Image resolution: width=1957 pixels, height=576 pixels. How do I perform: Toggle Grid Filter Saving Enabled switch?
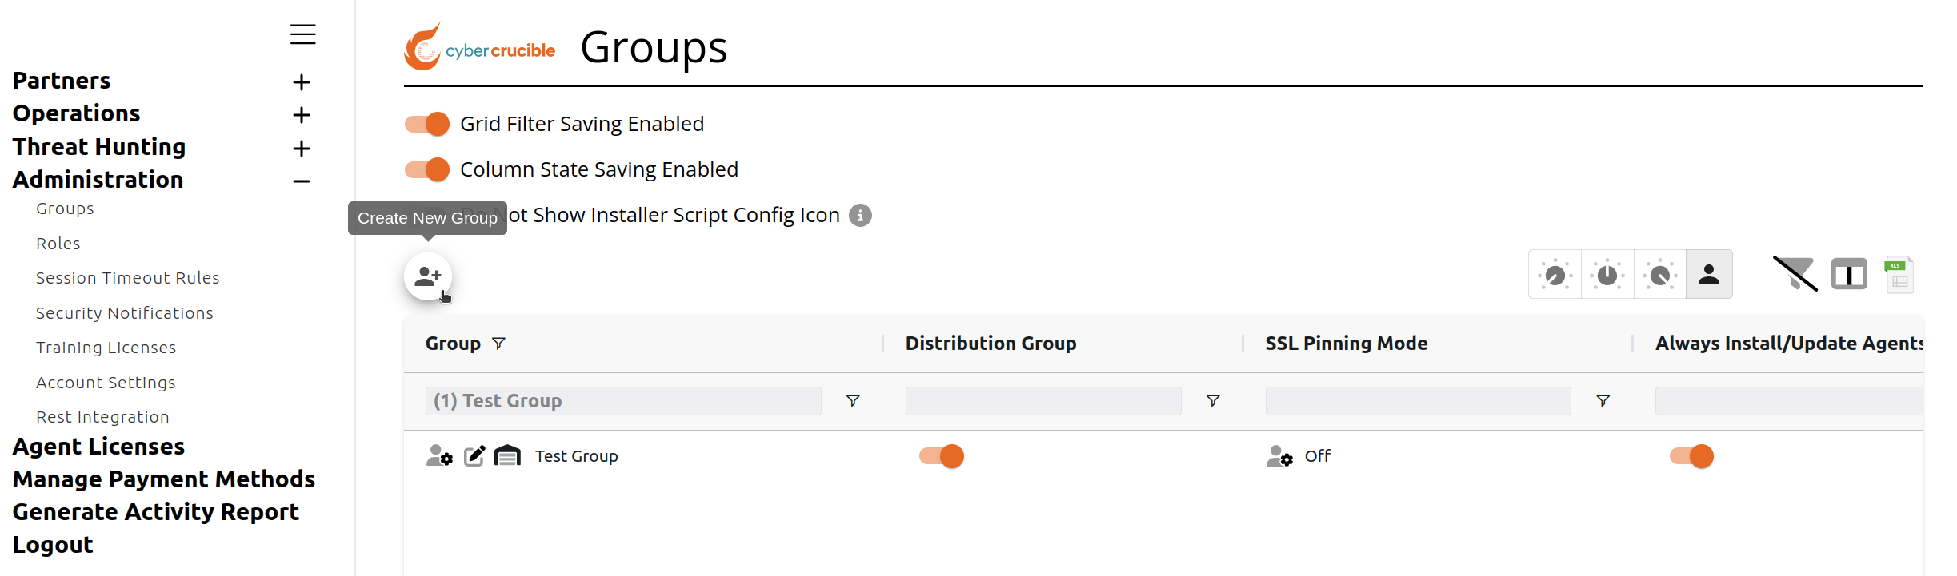pos(426,124)
